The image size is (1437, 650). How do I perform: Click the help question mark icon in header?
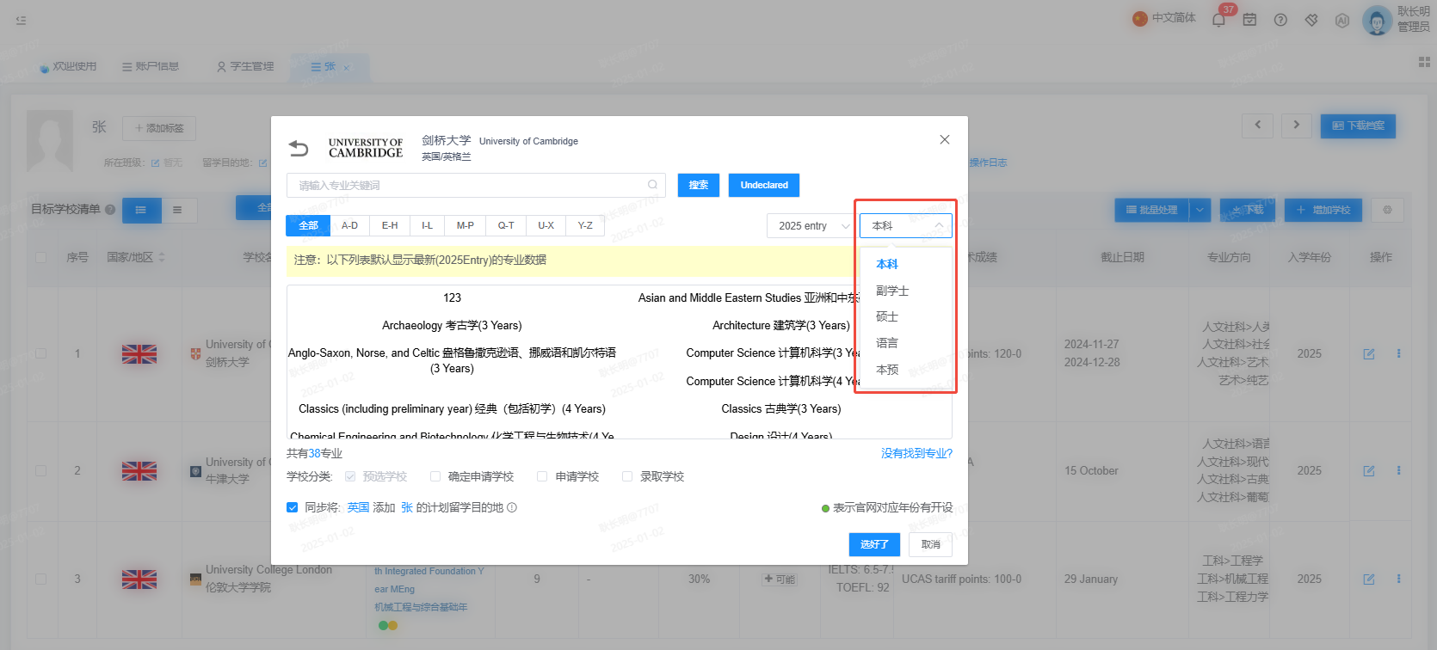(1280, 19)
